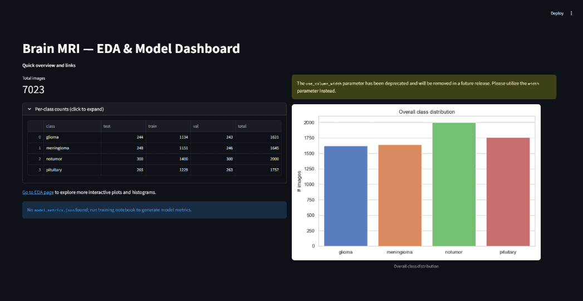Click the green notumor bar in chart
The width and height of the screenshot is (583, 301).
[x=454, y=185]
